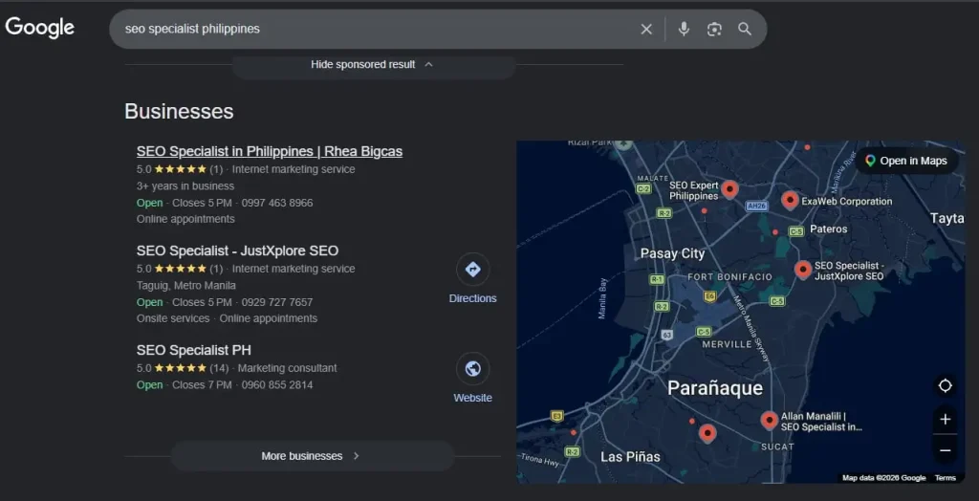The height and width of the screenshot is (501, 979).
Task: Visit Website of SEO Specialist PH
Action: (x=472, y=378)
